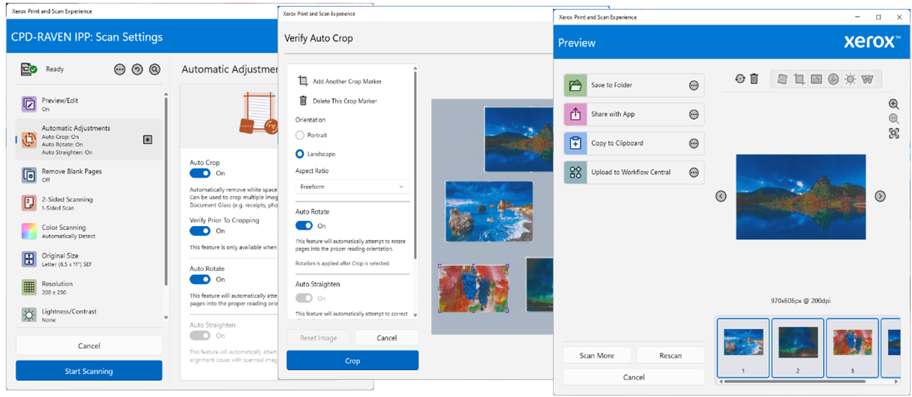Select the rocky coast photo on the scan bed
This screenshot has height=397, width=912.
pyautogui.click(x=489, y=212)
